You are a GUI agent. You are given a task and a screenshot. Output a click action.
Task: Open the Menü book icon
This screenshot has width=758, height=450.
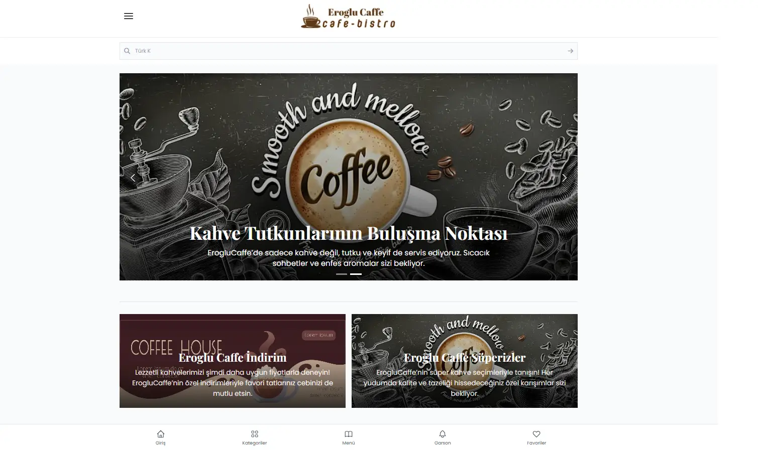(349, 437)
